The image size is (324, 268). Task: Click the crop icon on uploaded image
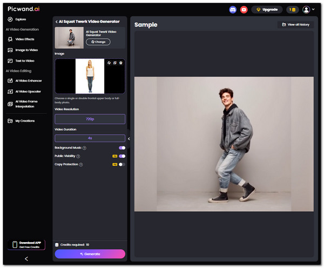[x=115, y=63]
